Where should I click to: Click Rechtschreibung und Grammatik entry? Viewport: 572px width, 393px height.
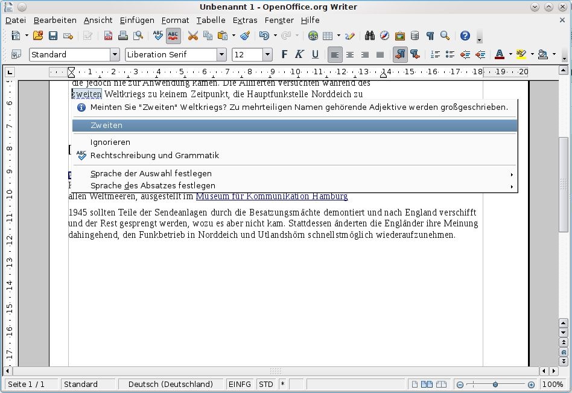click(154, 156)
